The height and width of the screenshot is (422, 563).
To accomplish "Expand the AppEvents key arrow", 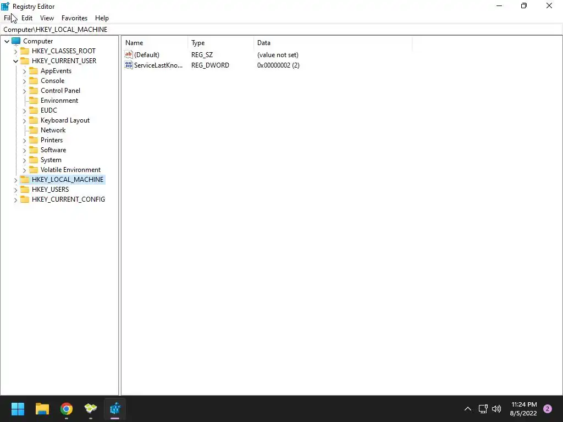I will (x=24, y=71).
